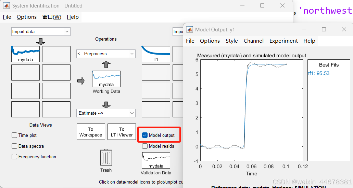Uncheck the Model output checkbox
This screenshot has width=353, height=188.
[x=145, y=135]
